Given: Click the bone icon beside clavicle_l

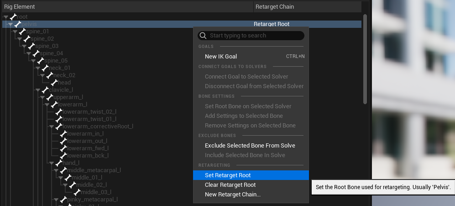Looking at the screenshot, I should click(45, 90).
